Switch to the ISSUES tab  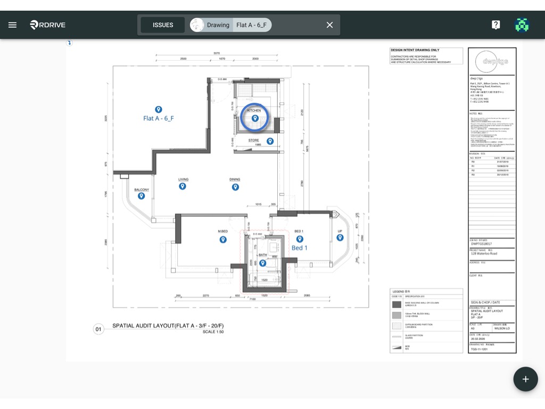pos(163,25)
